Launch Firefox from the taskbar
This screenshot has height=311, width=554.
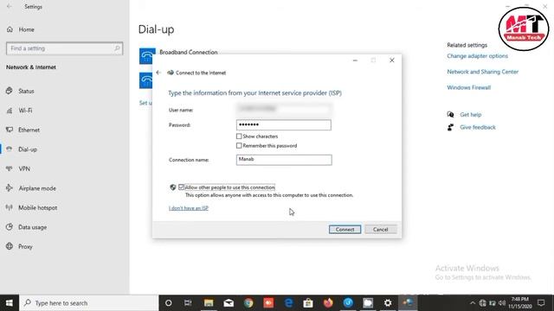click(328, 303)
